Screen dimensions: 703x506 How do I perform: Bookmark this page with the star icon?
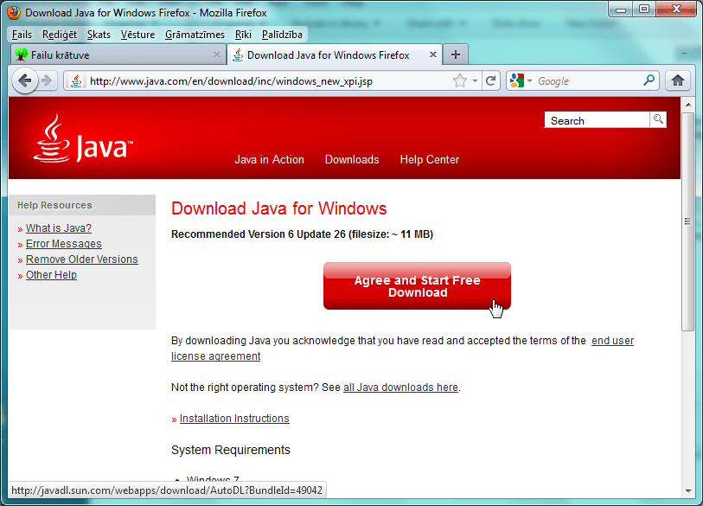coord(459,81)
